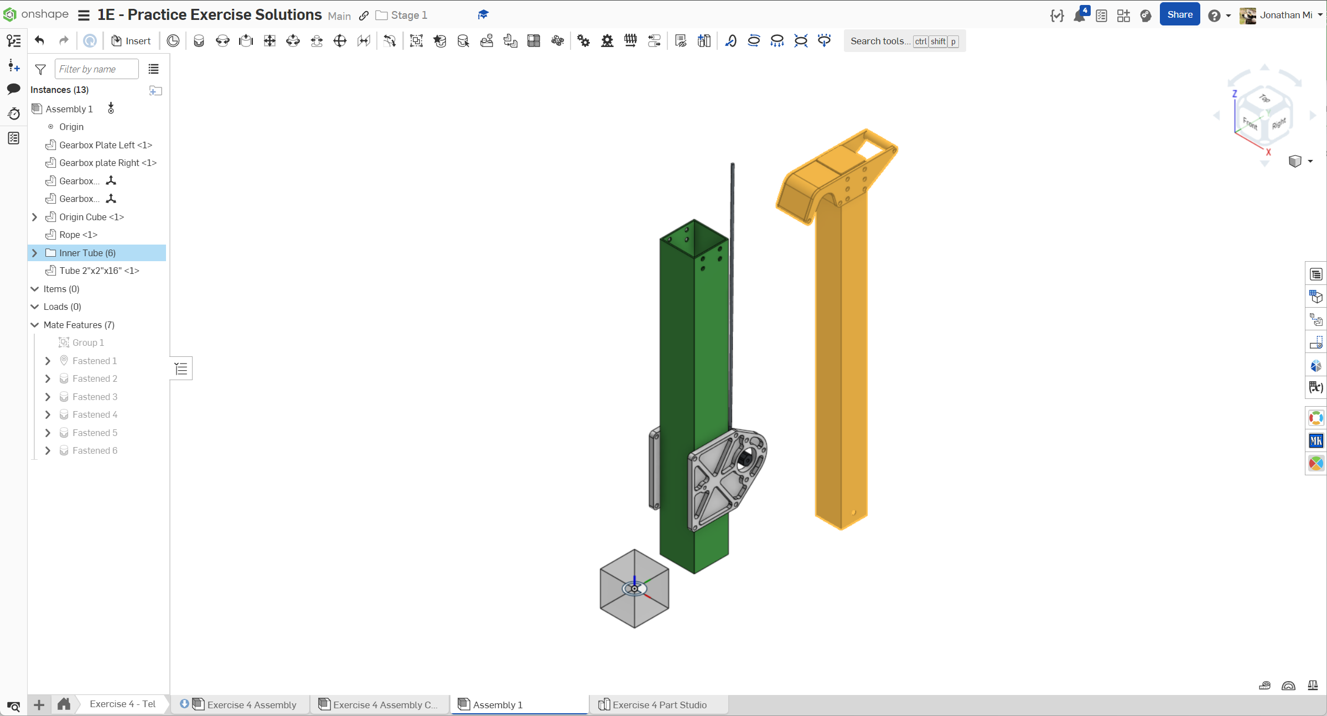
Task: Click the filter funnel icon
Action: pyautogui.click(x=40, y=69)
